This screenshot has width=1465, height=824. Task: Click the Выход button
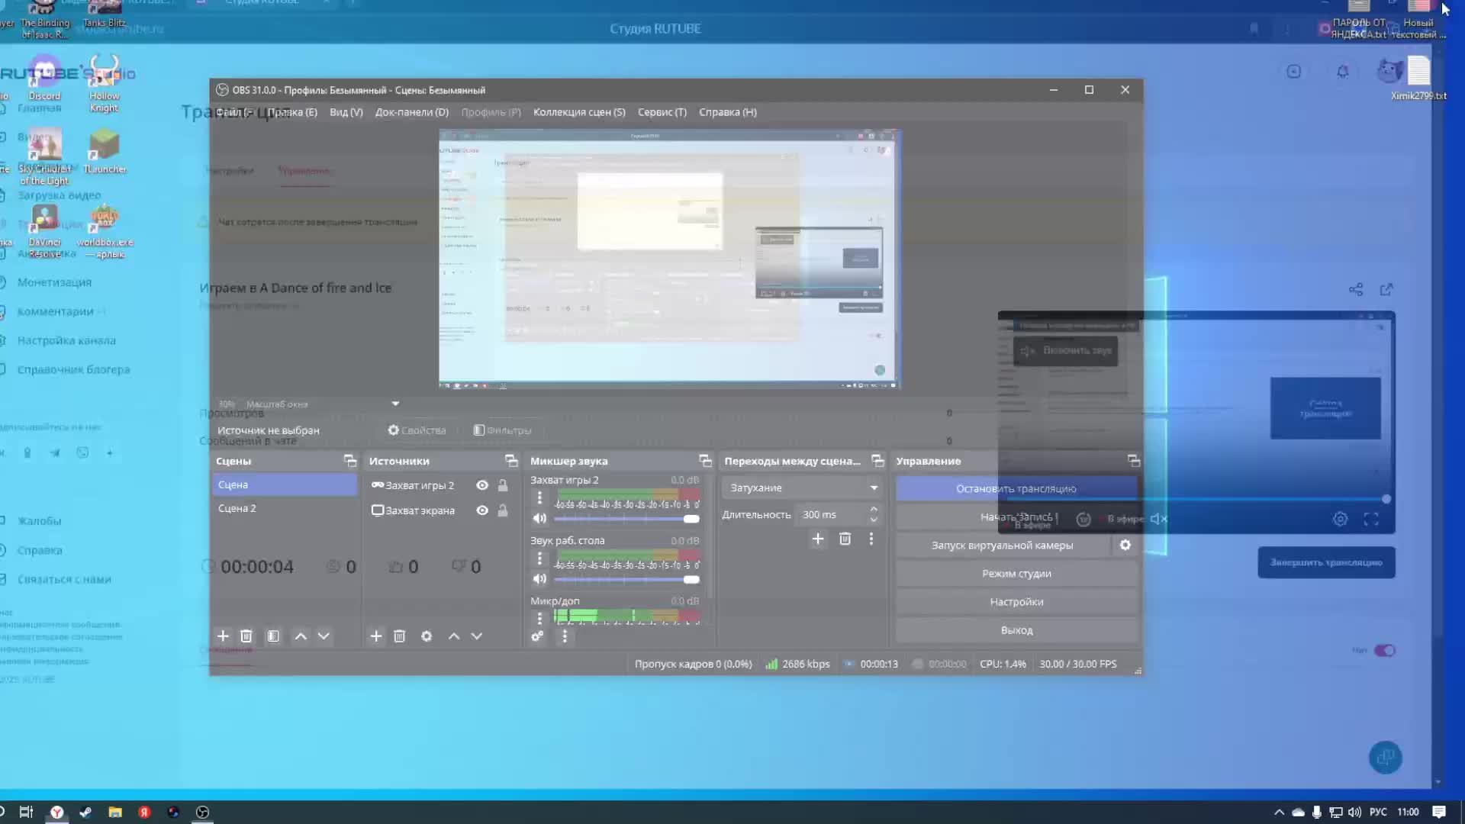pos(1016,630)
